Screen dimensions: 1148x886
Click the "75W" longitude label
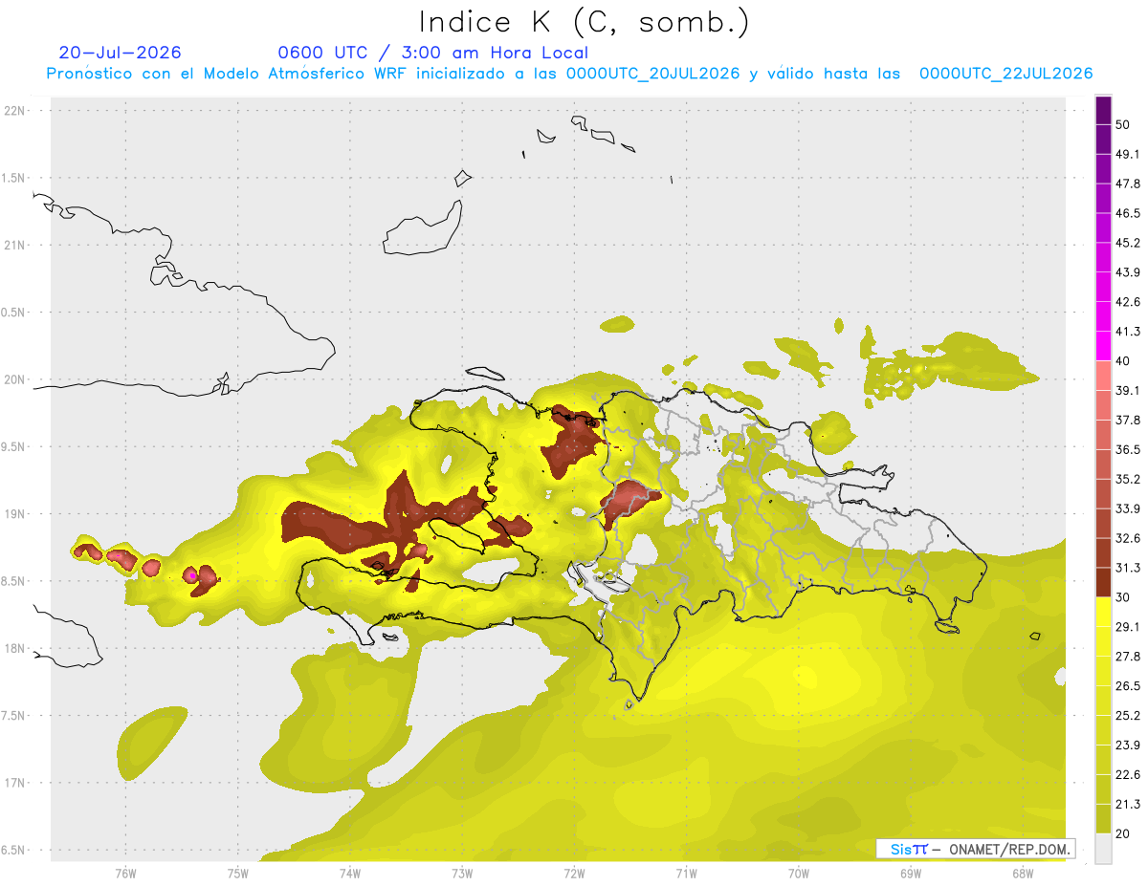[x=237, y=874]
